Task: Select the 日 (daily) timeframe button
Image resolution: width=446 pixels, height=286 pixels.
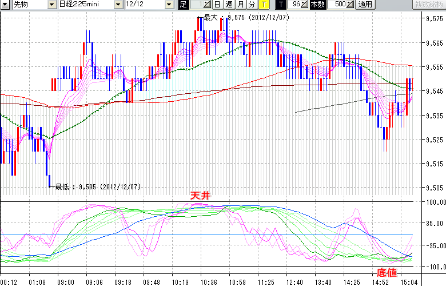Action: [x=217, y=5]
